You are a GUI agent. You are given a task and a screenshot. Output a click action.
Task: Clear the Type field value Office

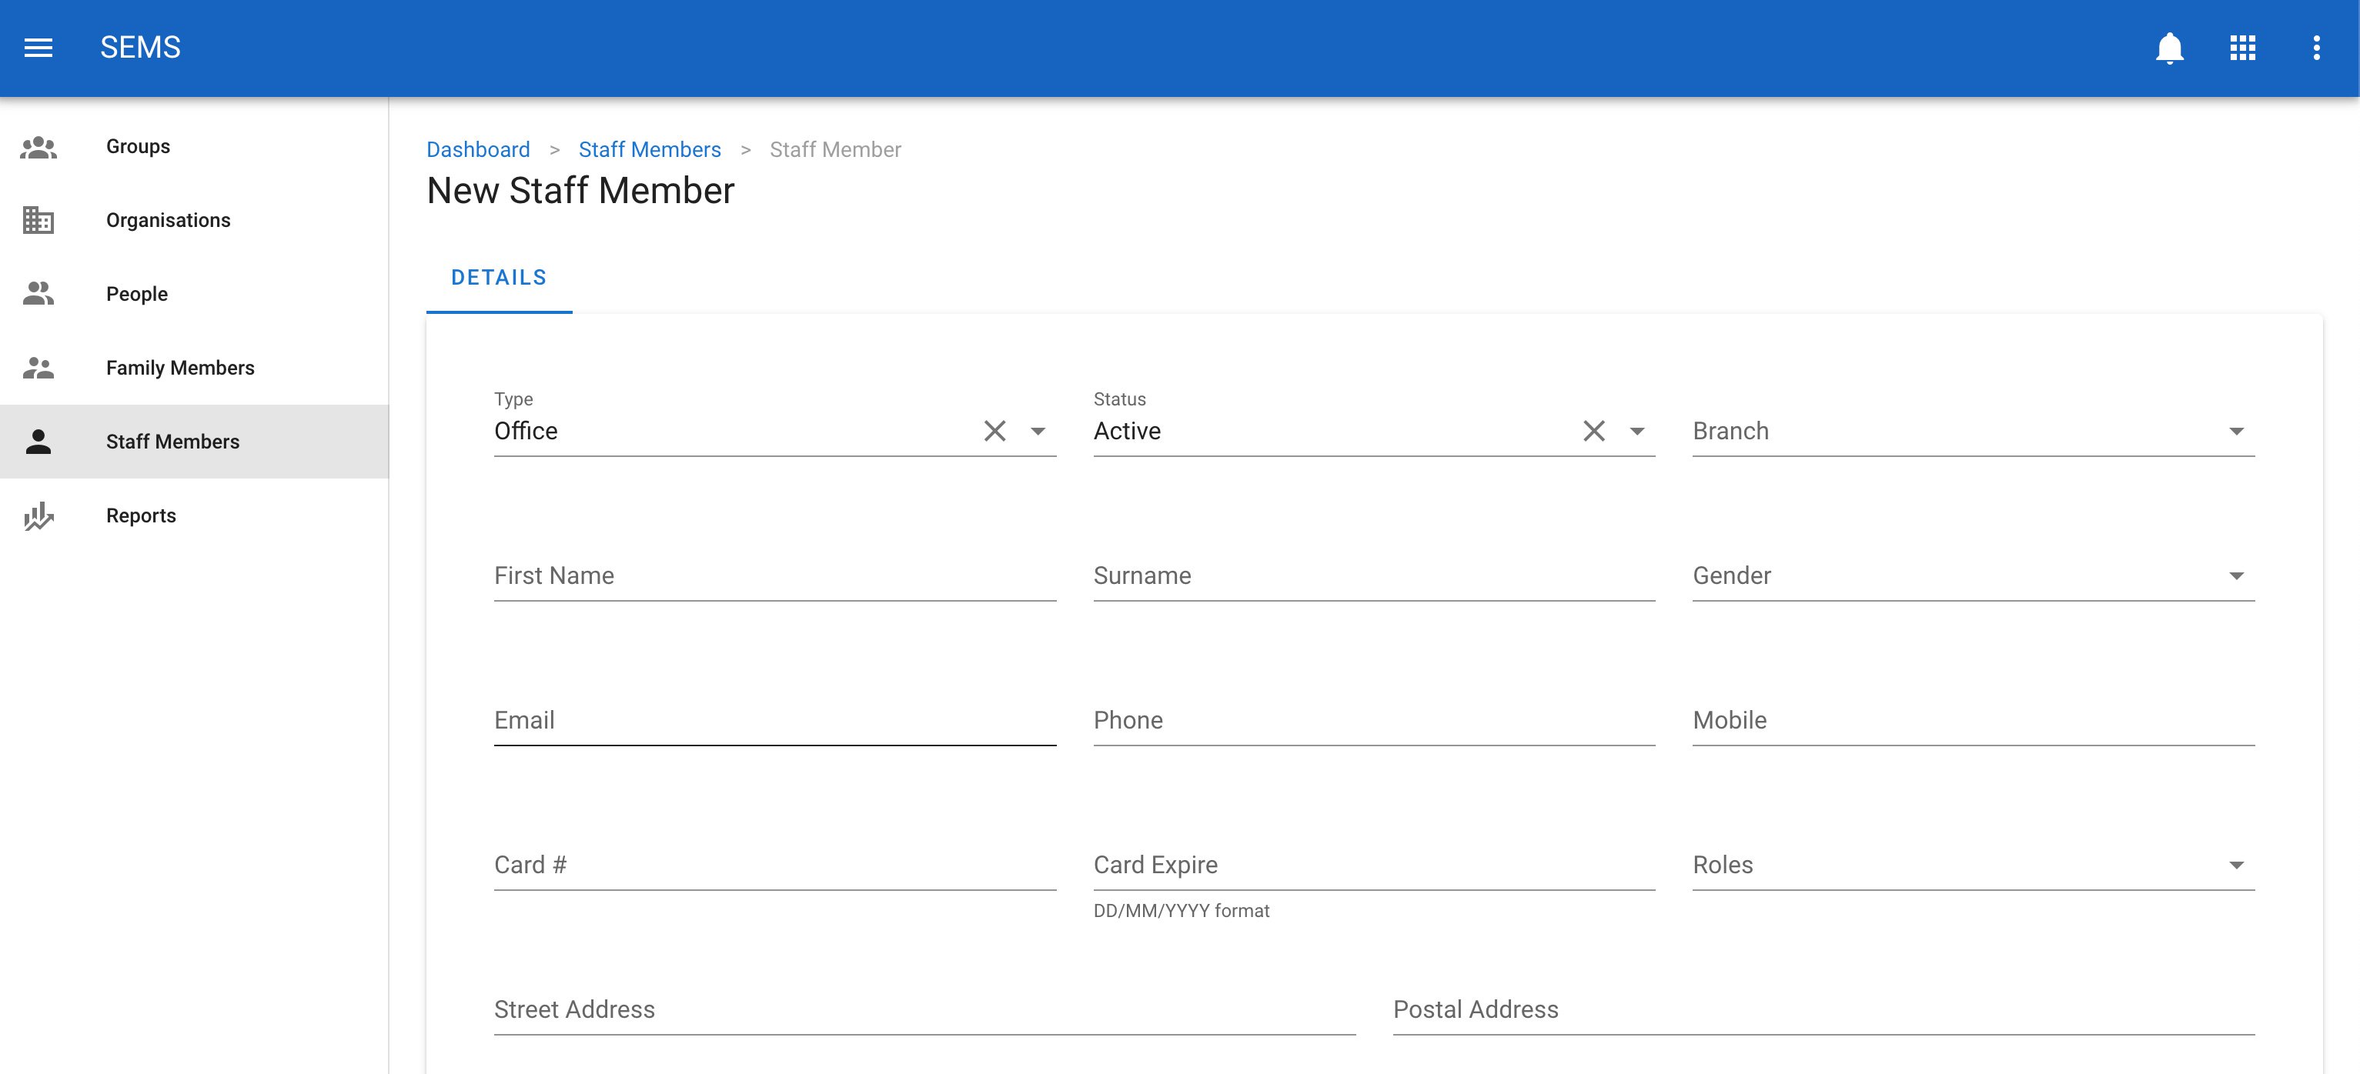coord(994,432)
